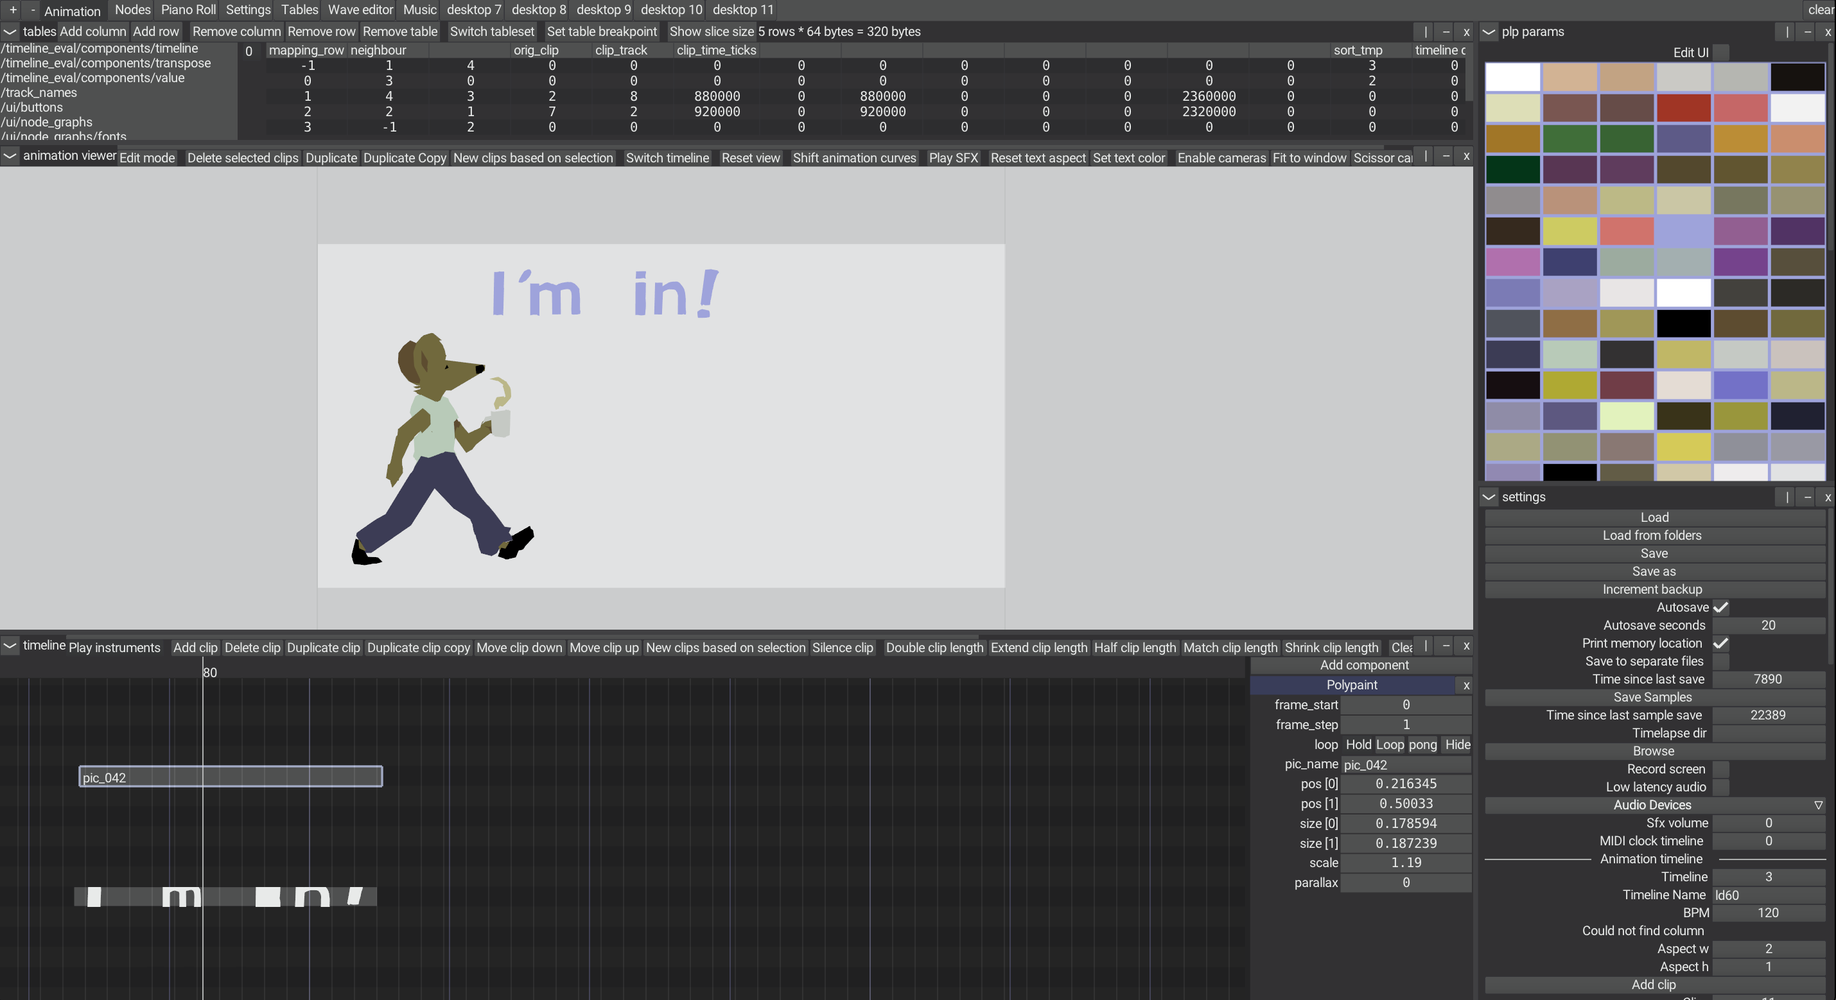Viewport: 1836px width, 1000px height.
Task: Toggle the Autosave checkbox
Action: 1720,608
